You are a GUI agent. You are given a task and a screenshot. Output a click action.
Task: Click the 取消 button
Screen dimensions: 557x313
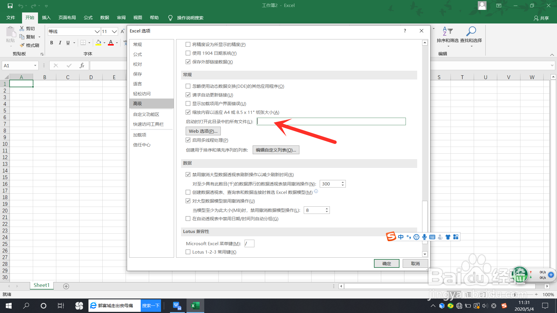415,263
